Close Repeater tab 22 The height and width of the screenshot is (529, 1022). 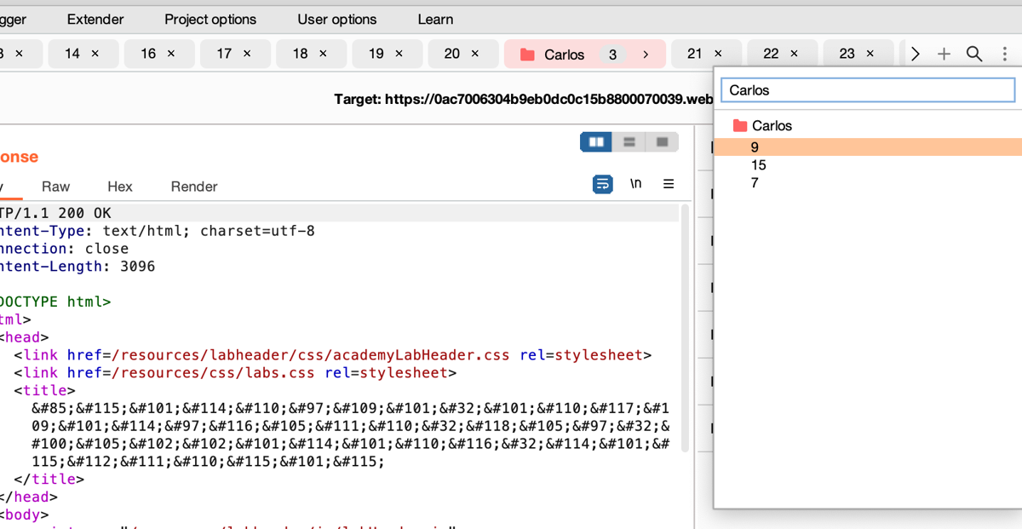(x=794, y=54)
